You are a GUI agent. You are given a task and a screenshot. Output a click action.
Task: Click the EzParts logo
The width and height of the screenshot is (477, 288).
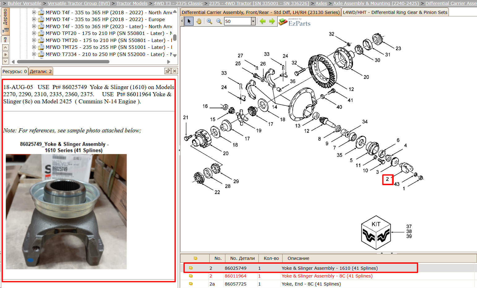[x=295, y=22]
